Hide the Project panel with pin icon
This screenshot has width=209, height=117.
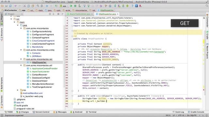[x=63, y=14]
